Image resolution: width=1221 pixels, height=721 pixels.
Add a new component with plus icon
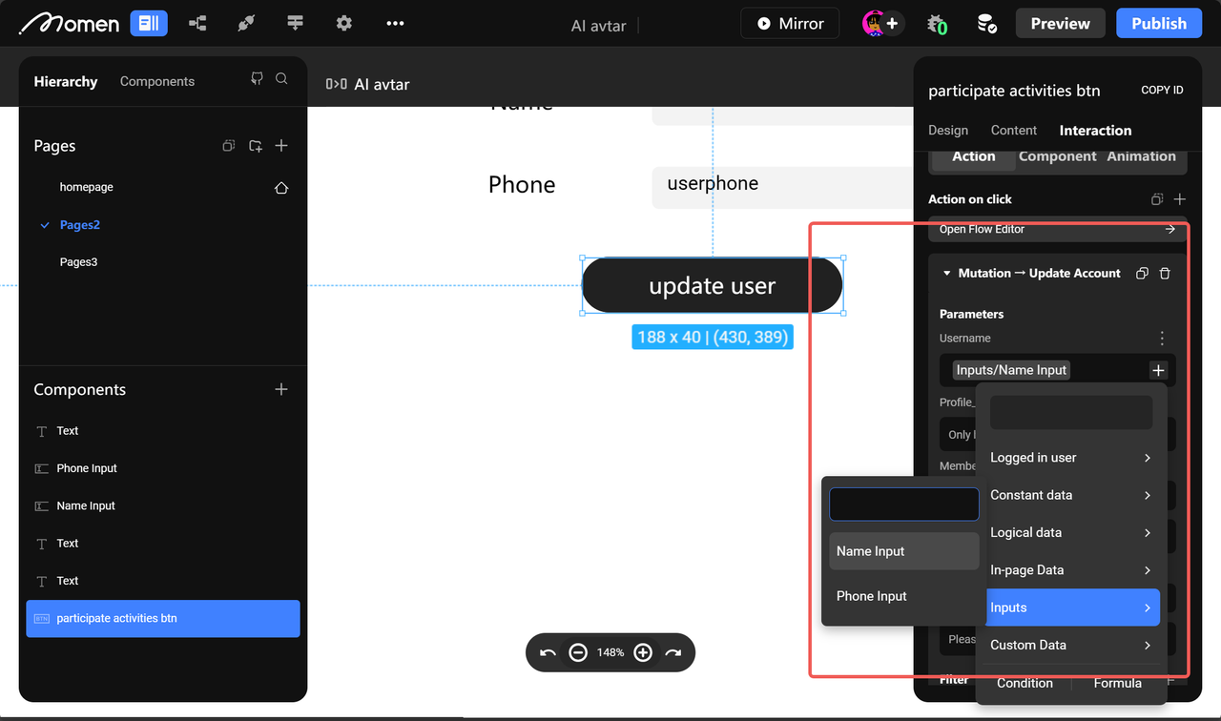(281, 389)
